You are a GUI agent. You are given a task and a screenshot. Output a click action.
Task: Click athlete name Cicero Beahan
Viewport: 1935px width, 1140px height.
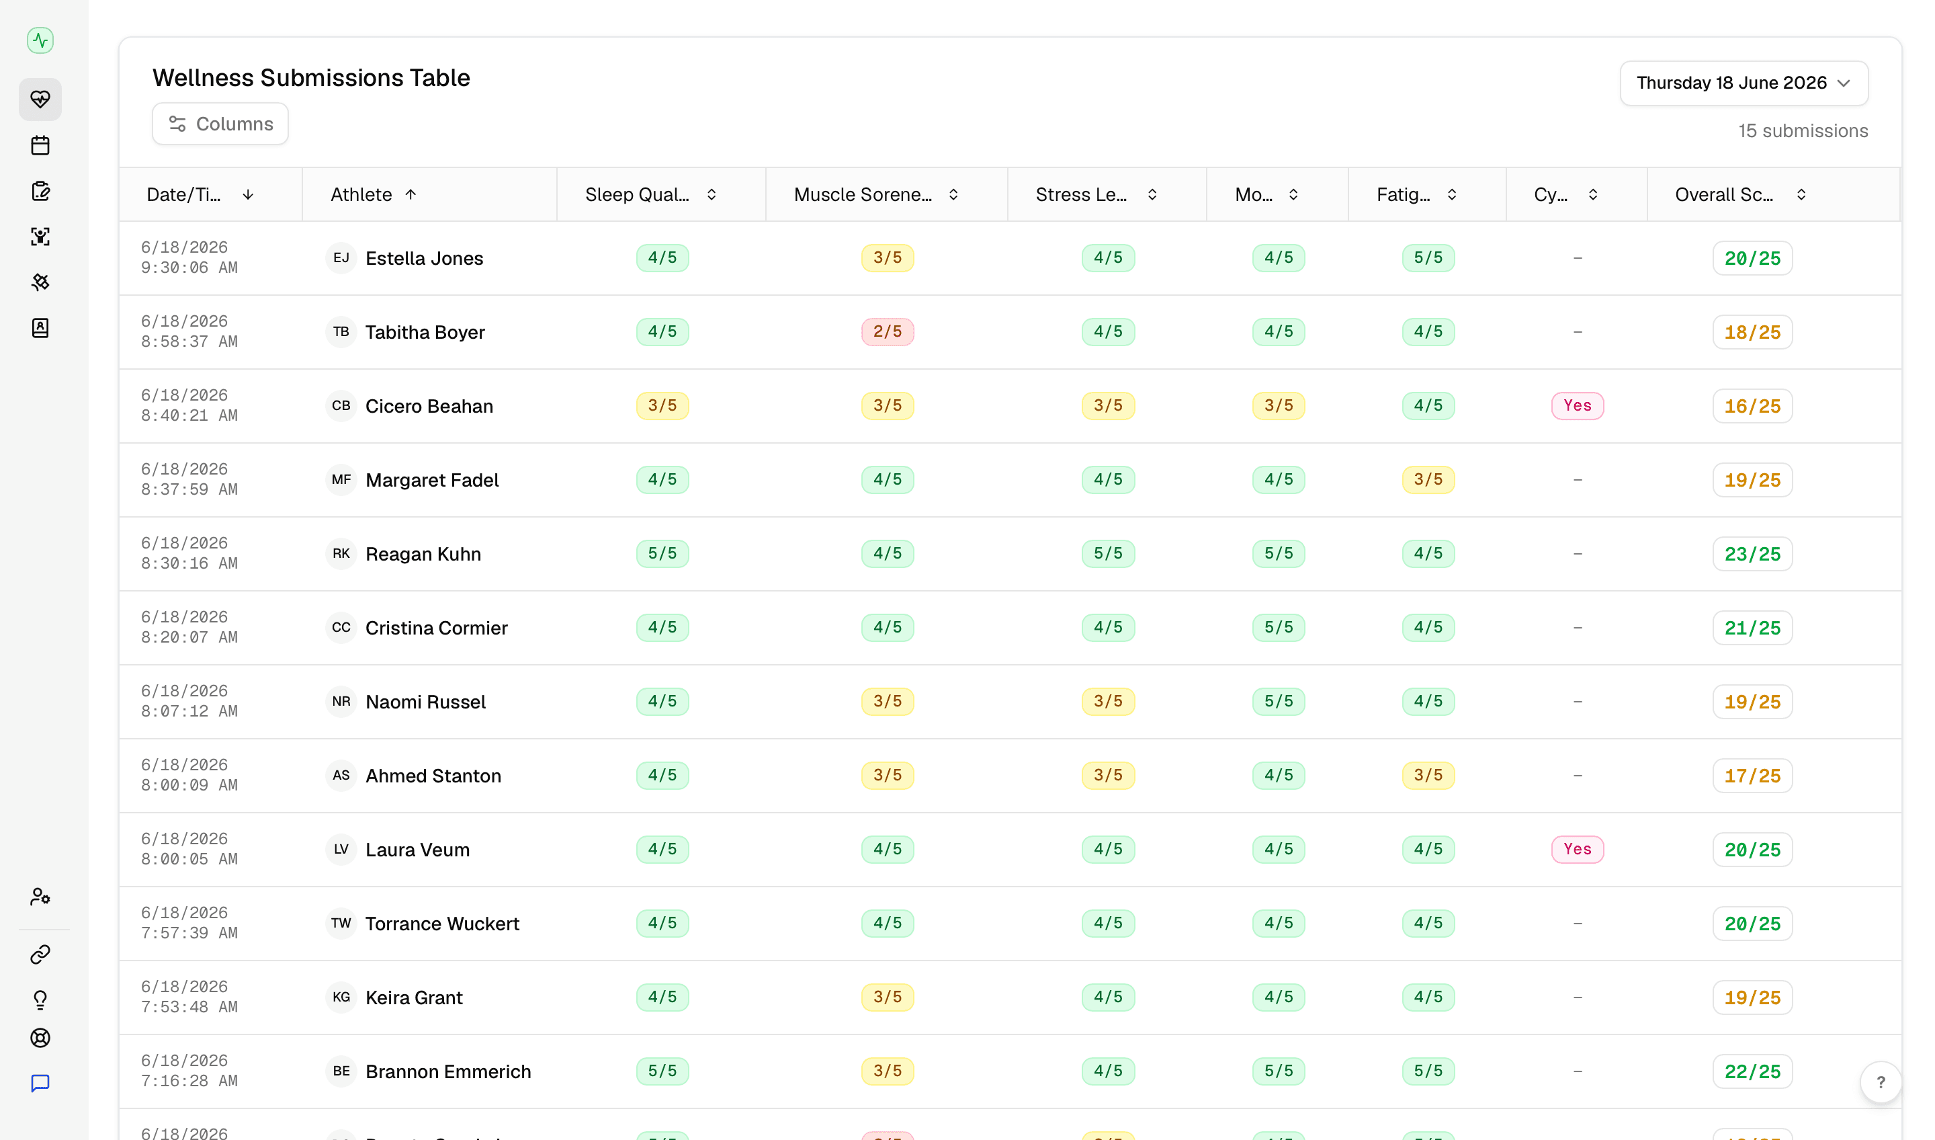coord(429,405)
